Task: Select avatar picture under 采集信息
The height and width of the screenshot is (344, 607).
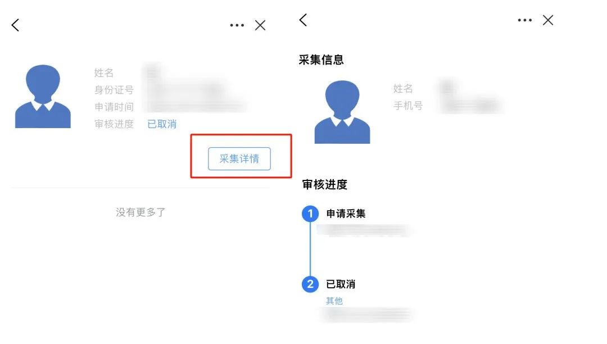Action: tap(342, 112)
